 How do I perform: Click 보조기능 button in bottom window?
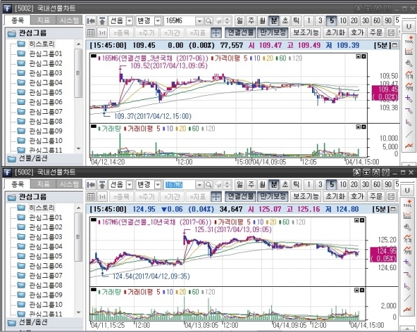(x=306, y=197)
